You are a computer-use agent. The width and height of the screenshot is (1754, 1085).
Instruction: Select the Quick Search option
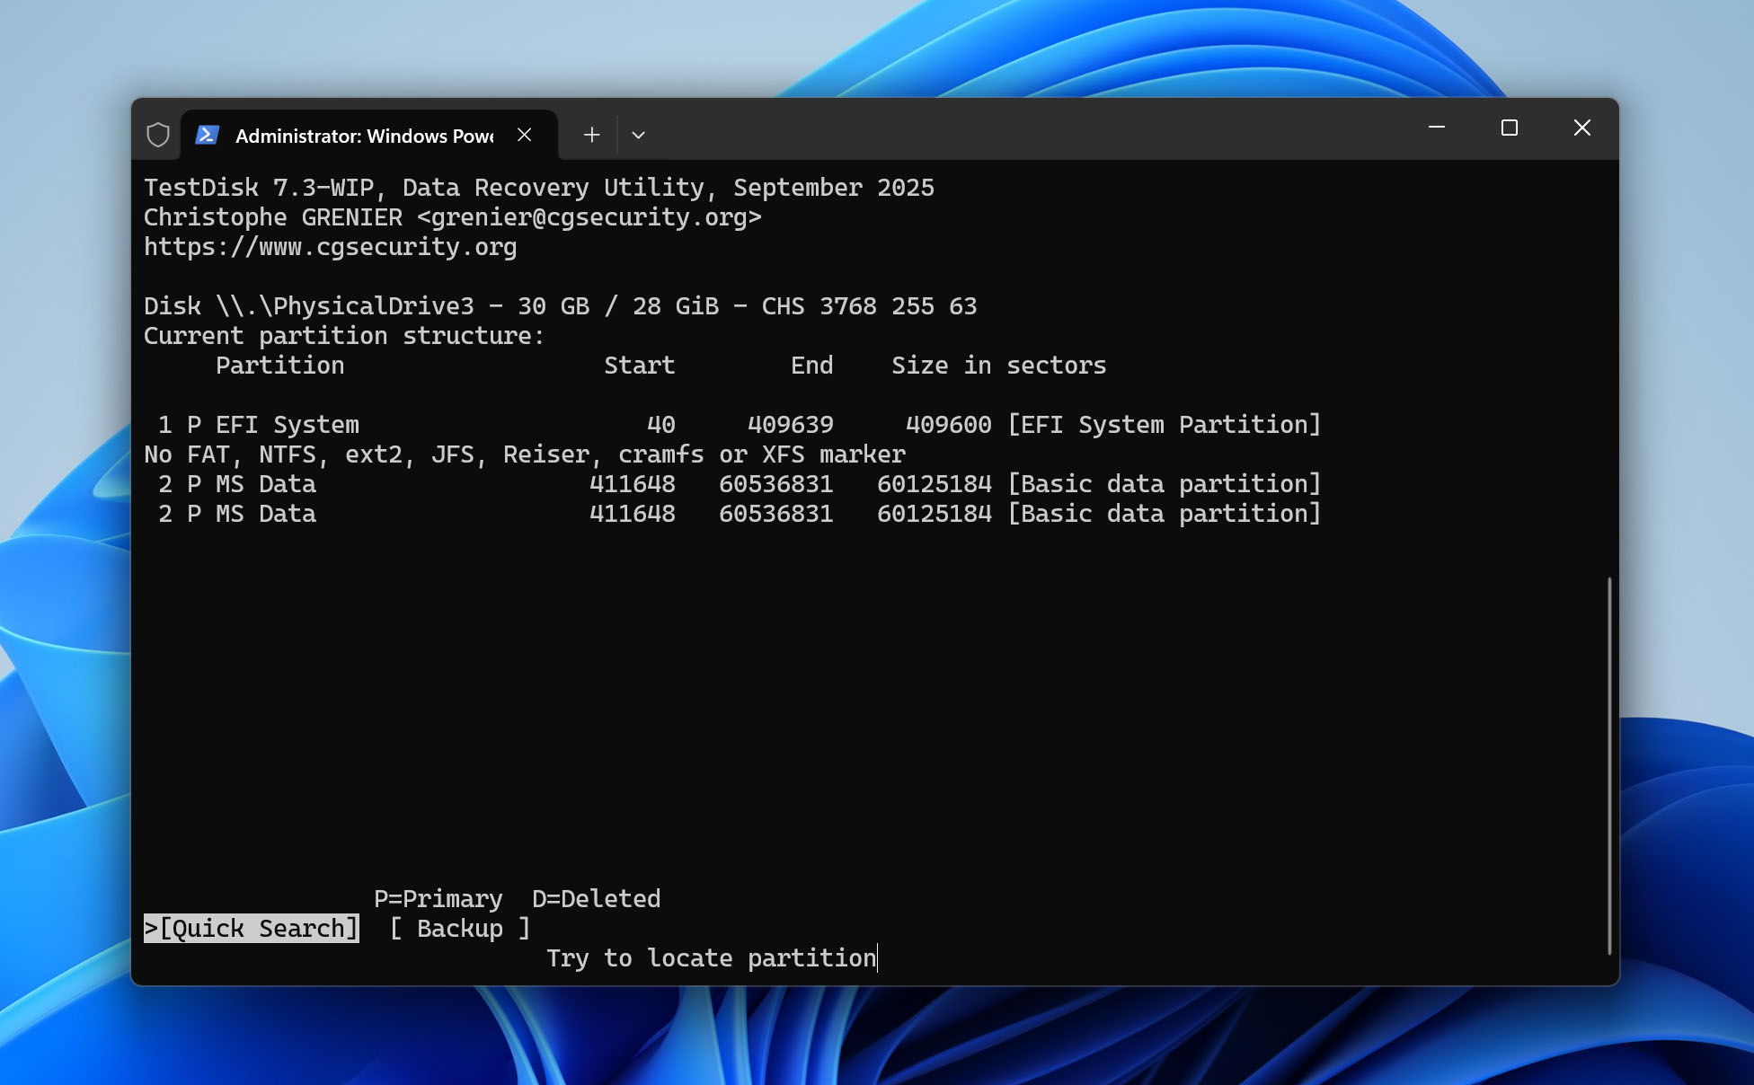coord(252,928)
